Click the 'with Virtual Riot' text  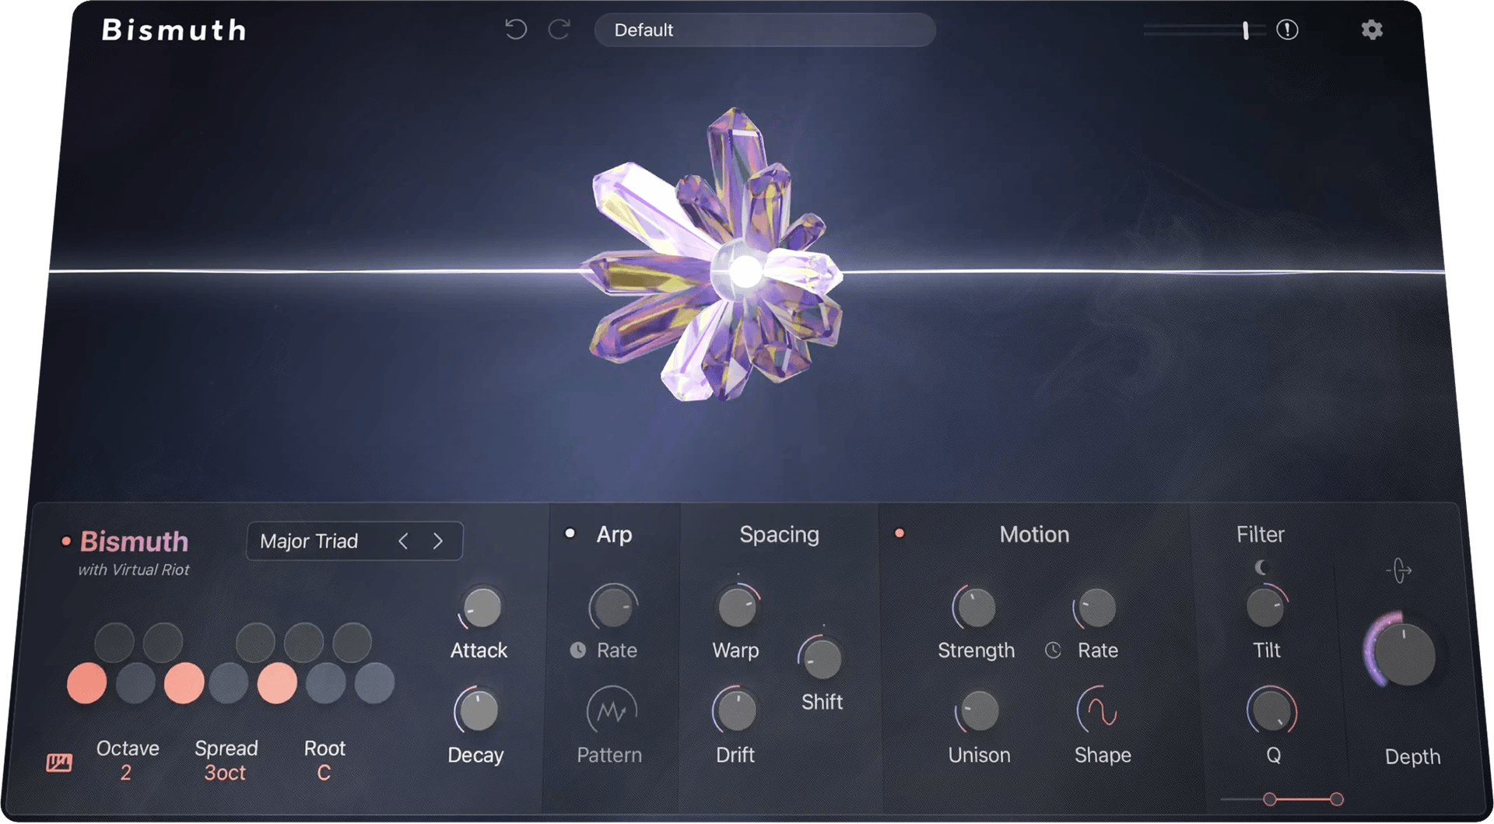point(134,570)
